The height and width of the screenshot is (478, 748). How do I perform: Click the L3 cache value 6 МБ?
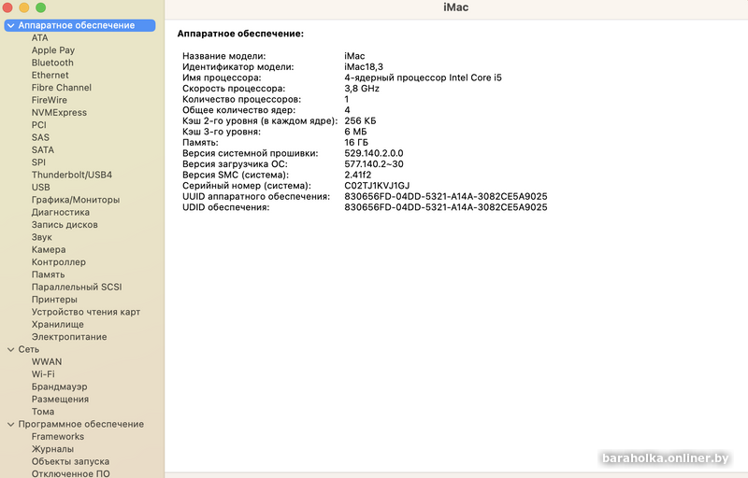point(355,132)
